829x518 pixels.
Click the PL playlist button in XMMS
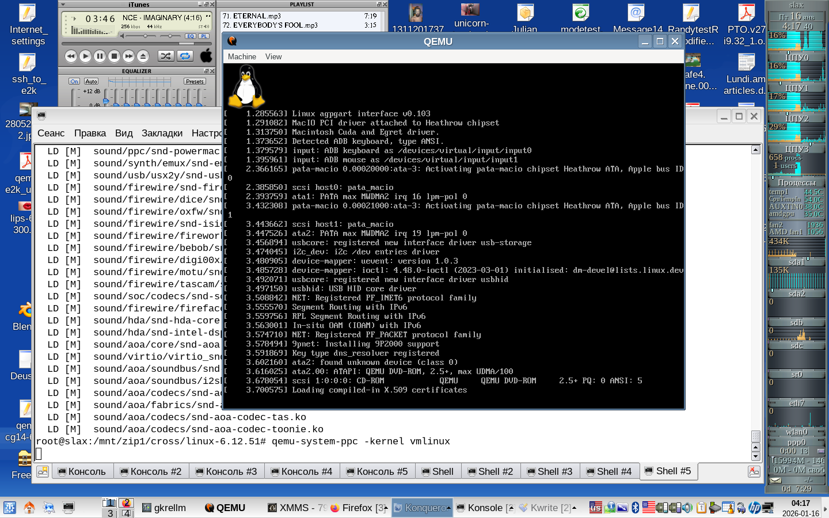tap(203, 36)
